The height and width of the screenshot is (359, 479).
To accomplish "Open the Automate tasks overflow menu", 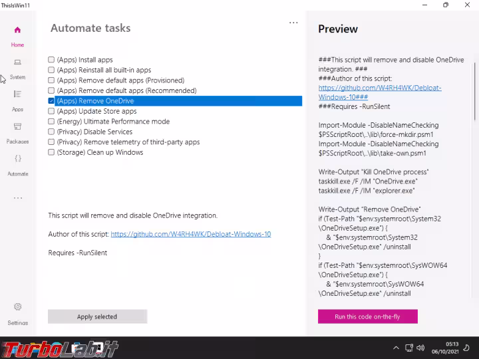I will pyautogui.click(x=293, y=23).
